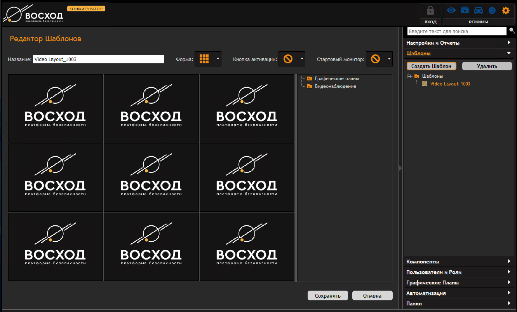Open the face recognition mode icon
Viewport: 517px width, 312px height.
pos(492,10)
